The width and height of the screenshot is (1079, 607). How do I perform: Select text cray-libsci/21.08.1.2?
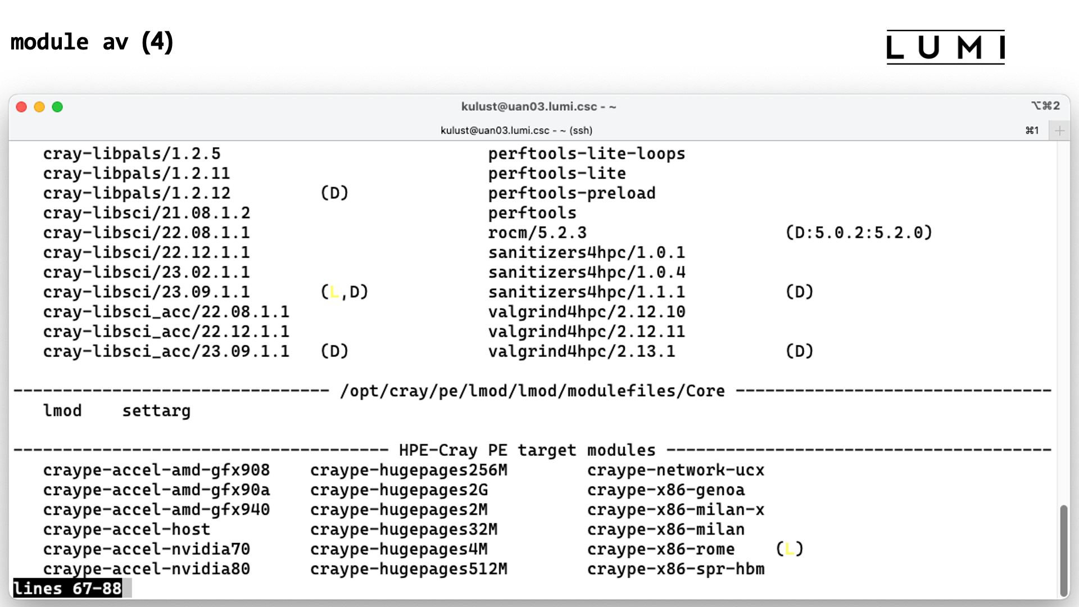point(147,213)
